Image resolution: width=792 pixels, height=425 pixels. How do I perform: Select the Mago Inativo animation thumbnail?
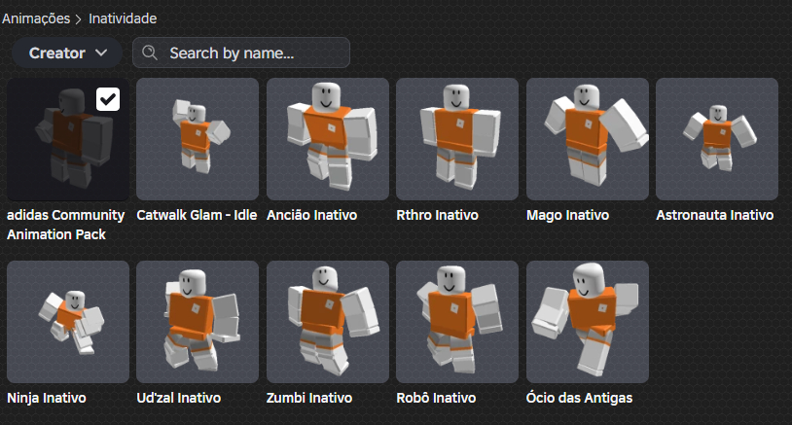[x=588, y=139]
